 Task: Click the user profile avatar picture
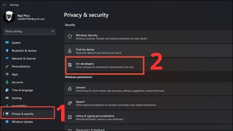(x=9, y=17)
